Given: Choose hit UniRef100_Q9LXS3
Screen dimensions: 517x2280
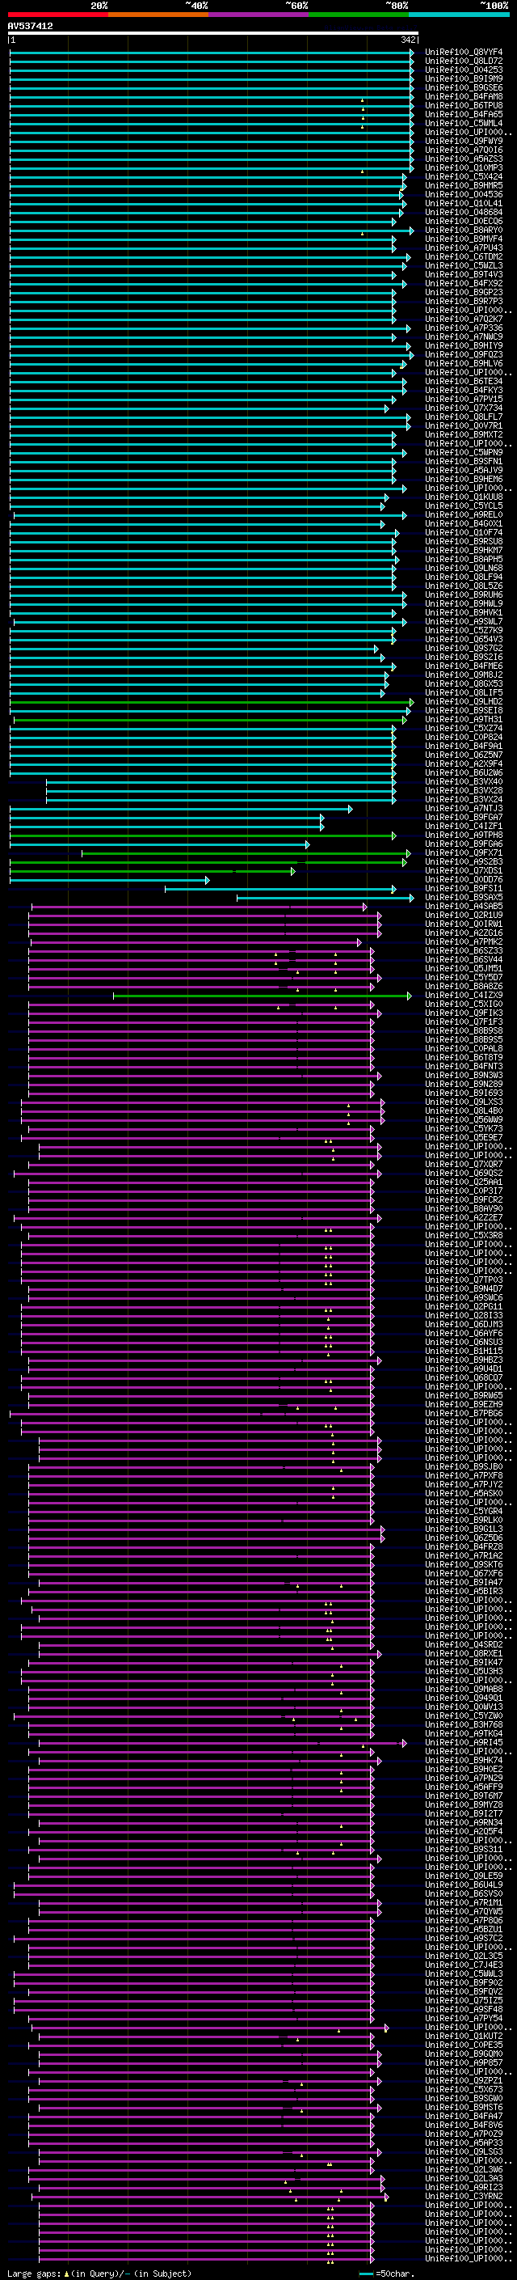Looking at the screenshot, I should (464, 1103).
